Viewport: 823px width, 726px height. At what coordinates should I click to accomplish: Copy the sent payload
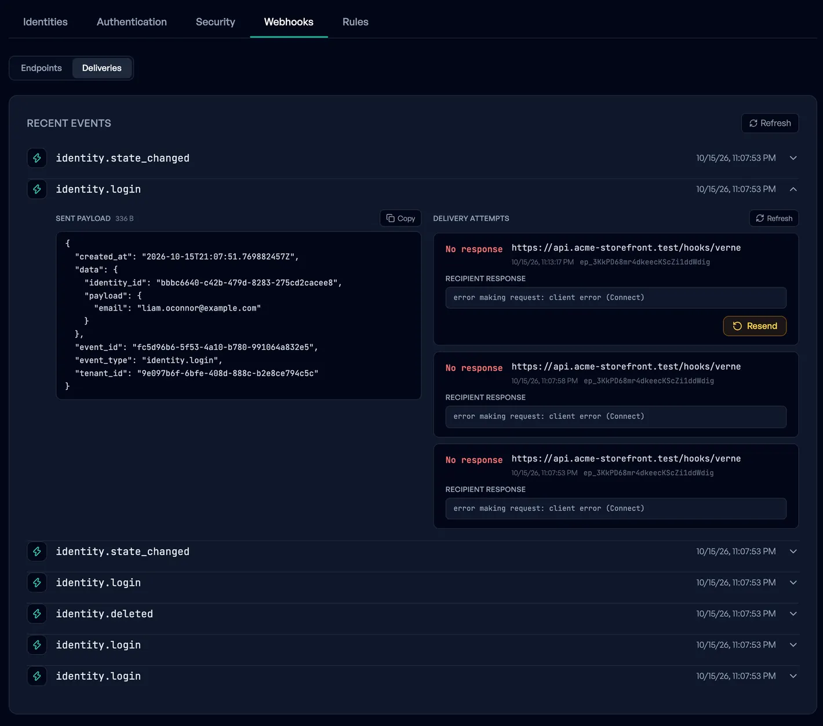pyautogui.click(x=400, y=218)
